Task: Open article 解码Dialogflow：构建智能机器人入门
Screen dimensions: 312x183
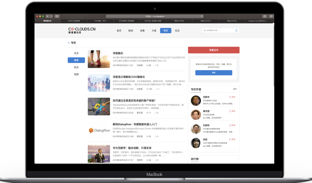Action: tap(135, 124)
